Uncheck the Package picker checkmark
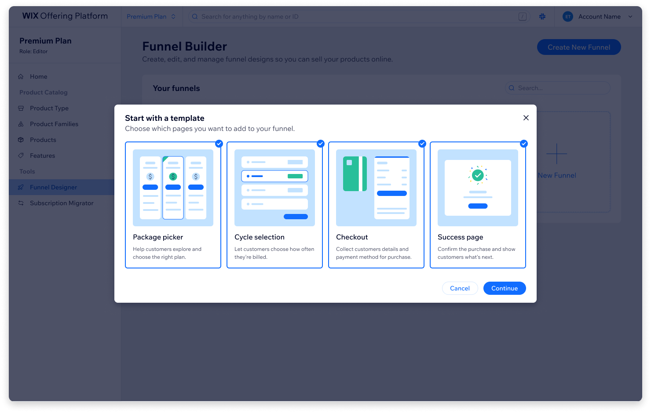 click(219, 144)
